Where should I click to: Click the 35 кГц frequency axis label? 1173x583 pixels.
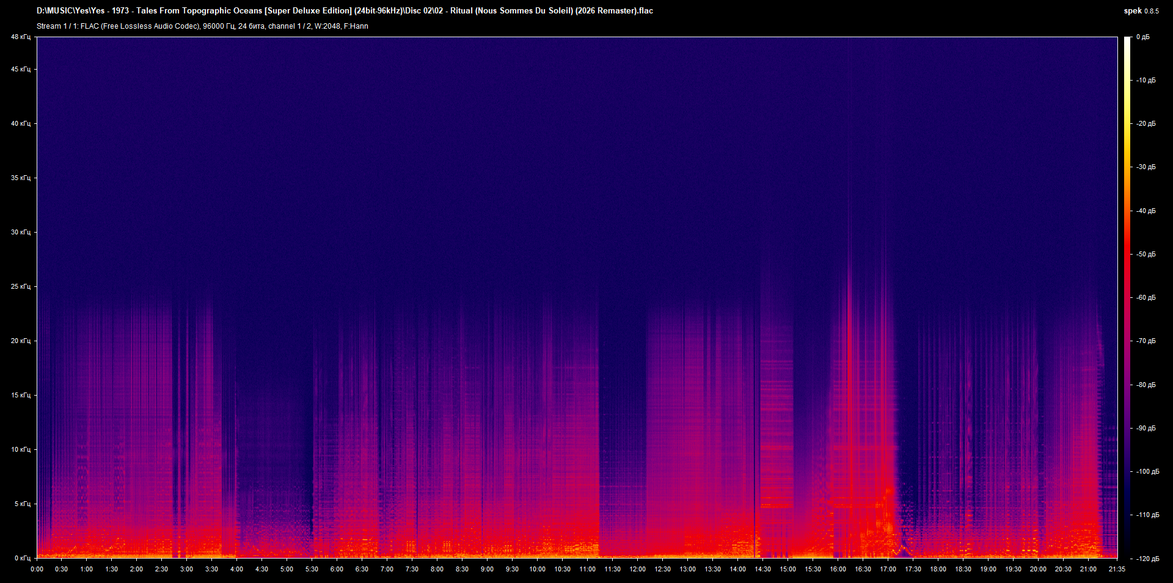[20, 178]
